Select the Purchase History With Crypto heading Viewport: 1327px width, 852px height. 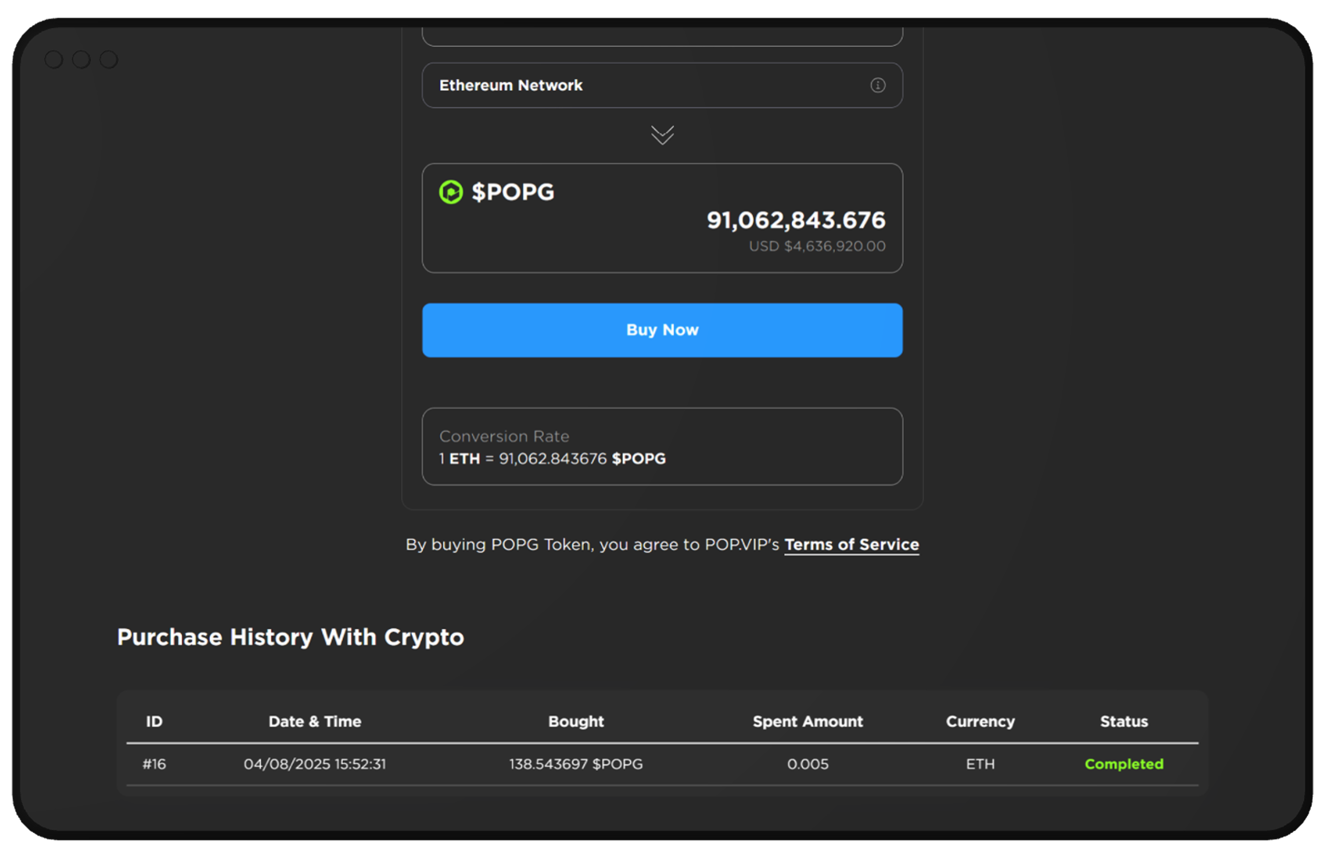(290, 637)
